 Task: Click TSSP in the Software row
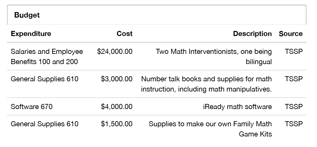coord(294,107)
